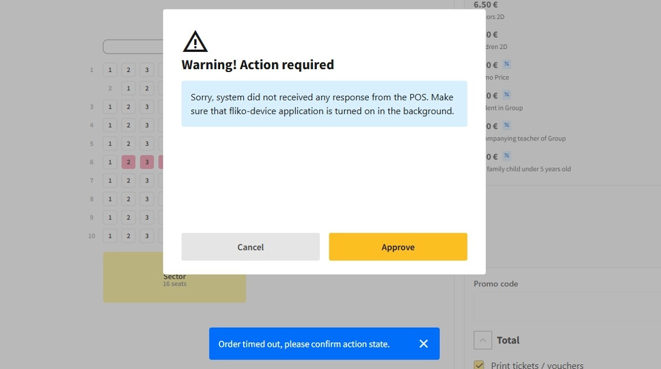Click percent icon beside Promo Price

[506, 64]
